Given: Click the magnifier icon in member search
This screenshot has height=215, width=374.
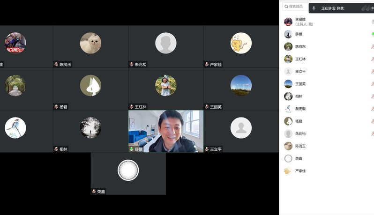Looking at the screenshot, I should (285, 7).
